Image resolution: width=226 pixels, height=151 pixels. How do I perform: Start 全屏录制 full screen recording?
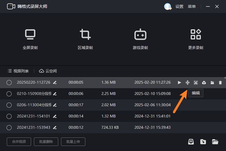tap(30, 39)
